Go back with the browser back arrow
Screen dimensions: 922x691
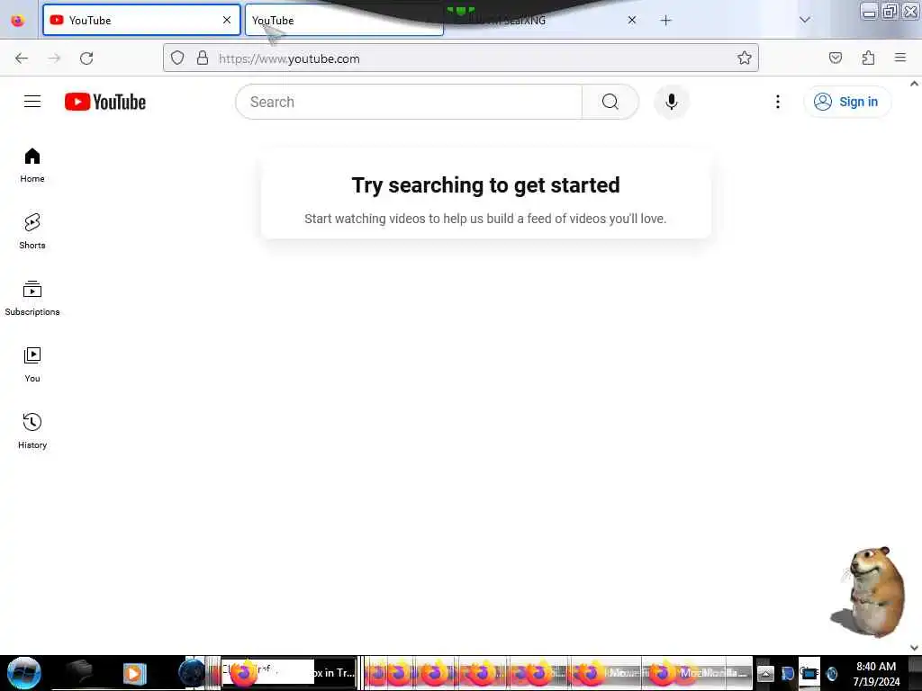tap(22, 58)
